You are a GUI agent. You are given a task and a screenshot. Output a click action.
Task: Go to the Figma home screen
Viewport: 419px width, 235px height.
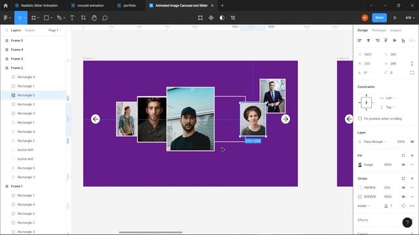tap(6, 5)
